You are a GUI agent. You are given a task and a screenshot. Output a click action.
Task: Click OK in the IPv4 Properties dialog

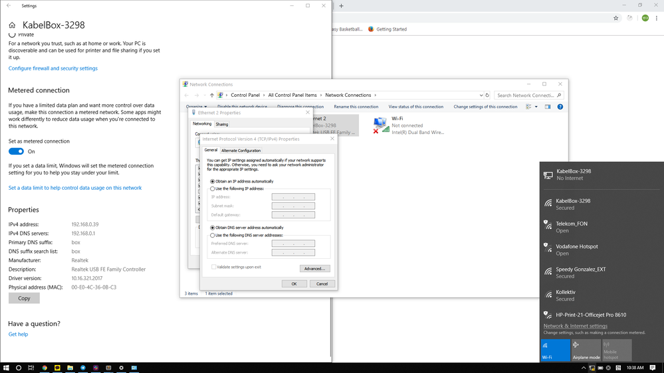pos(294,284)
